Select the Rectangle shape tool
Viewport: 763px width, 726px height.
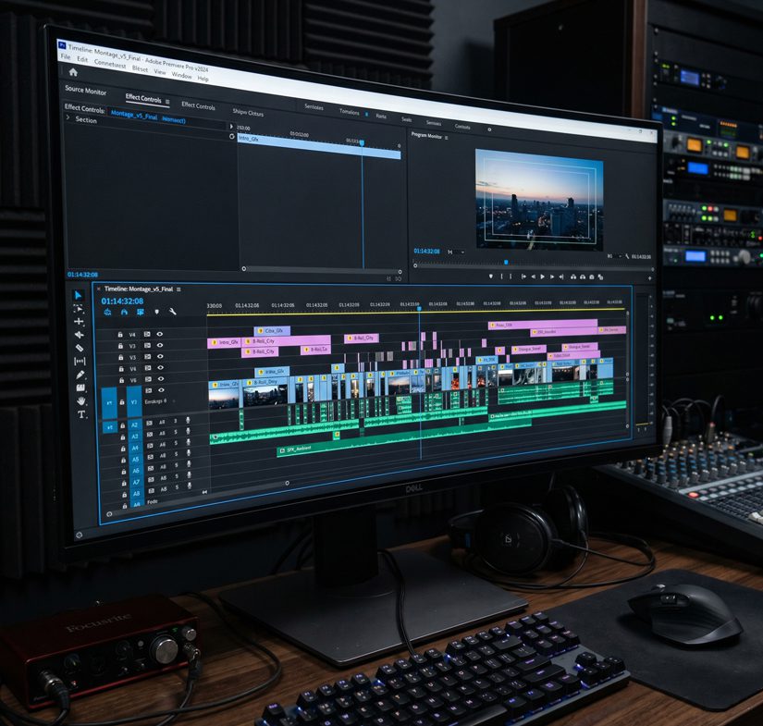(x=80, y=388)
